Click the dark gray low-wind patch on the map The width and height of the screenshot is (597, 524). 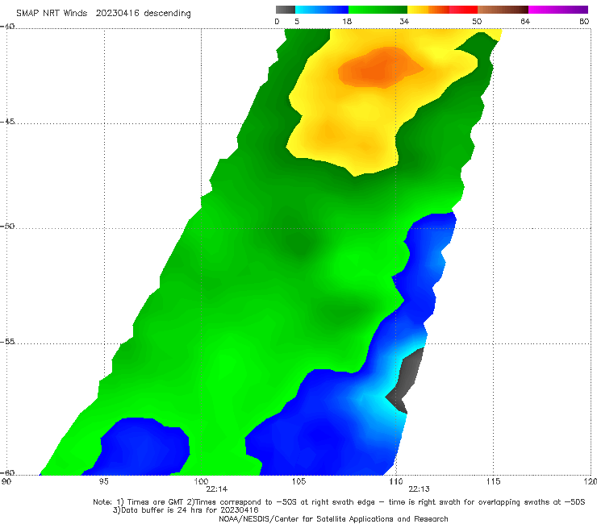tap(409, 376)
